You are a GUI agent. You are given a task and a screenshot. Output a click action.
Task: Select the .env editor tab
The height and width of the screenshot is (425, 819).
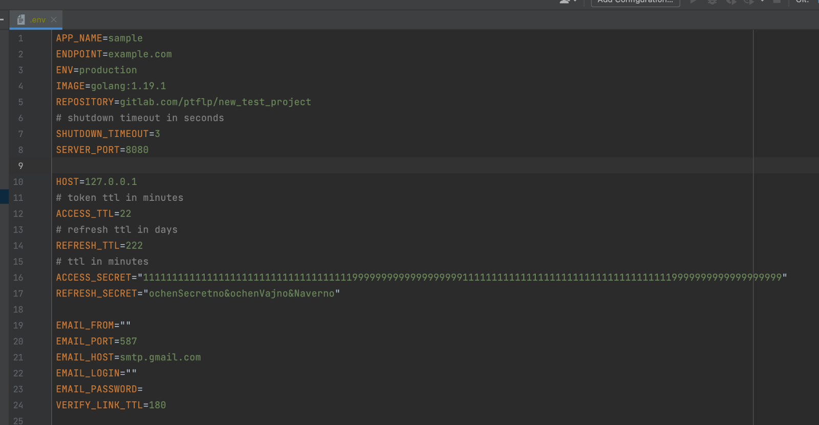38,20
